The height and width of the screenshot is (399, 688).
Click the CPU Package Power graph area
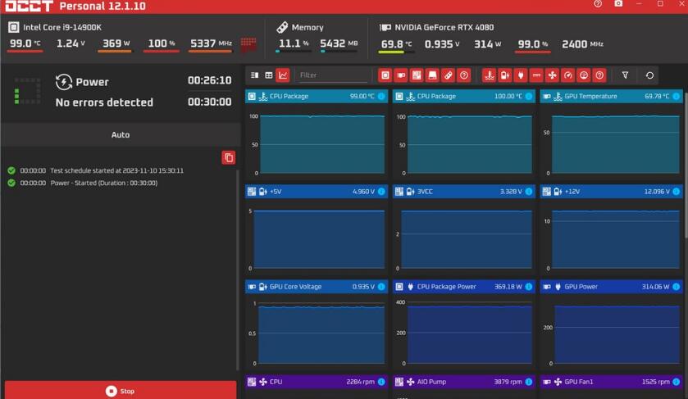(470, 334)
